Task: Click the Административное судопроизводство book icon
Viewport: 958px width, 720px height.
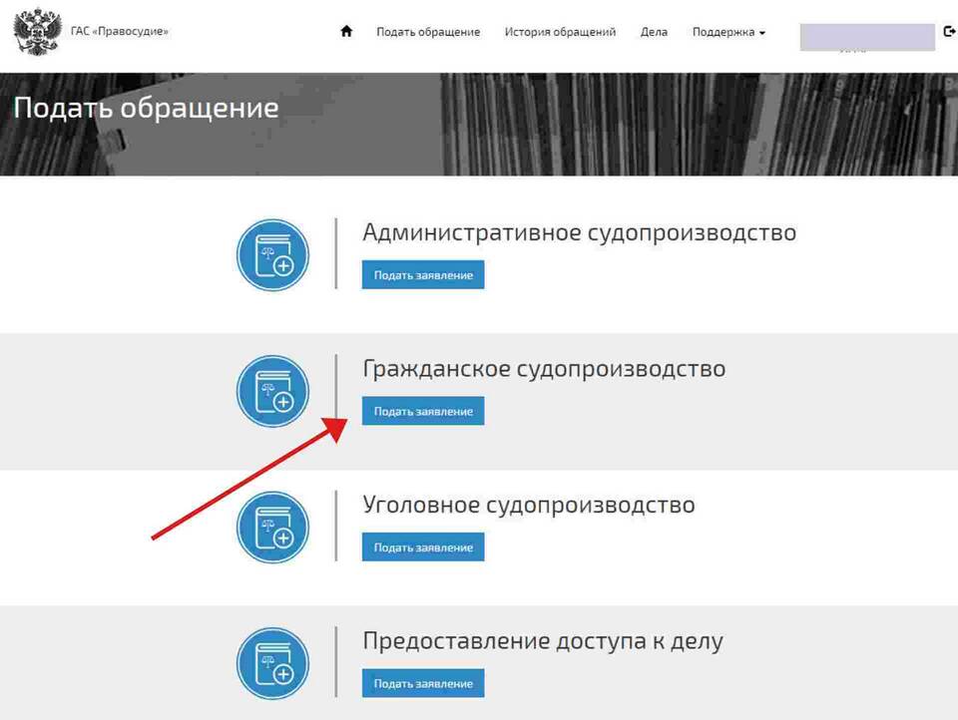Action: 273,254
